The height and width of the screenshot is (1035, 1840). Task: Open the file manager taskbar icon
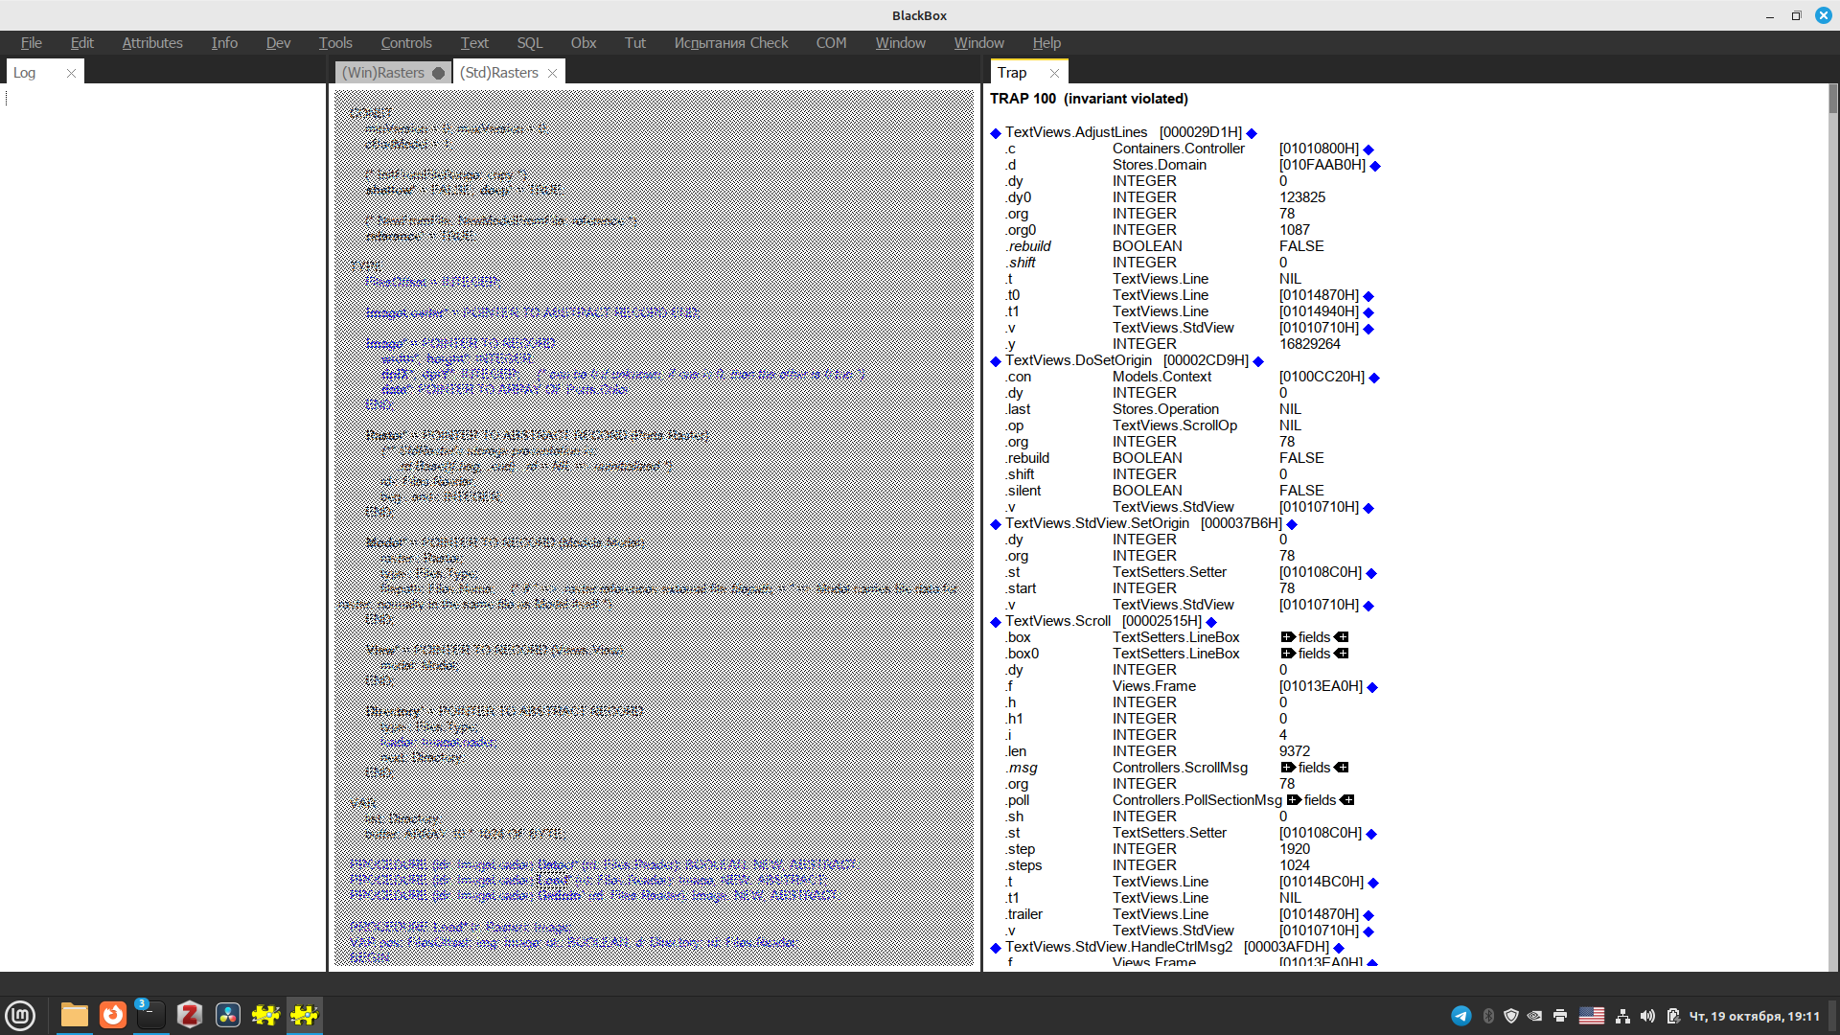(75, 1015)
